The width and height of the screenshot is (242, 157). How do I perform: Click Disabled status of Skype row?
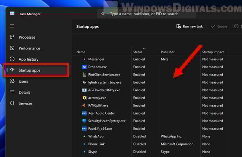coord(139,152)
